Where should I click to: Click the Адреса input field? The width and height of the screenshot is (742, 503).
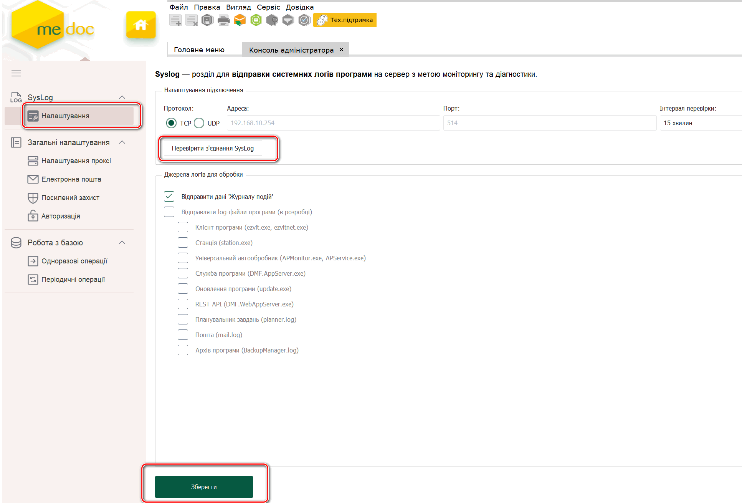(333, 123)
